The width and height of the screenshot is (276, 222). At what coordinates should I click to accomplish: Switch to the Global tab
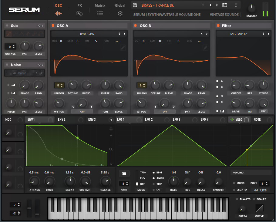tap(120, 10)
